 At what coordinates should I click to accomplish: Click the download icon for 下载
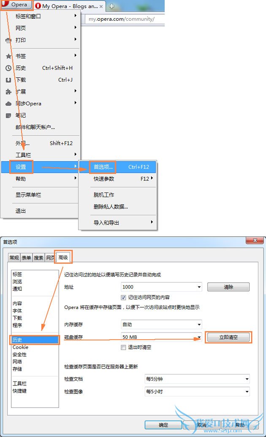click(x=8, y=80)
